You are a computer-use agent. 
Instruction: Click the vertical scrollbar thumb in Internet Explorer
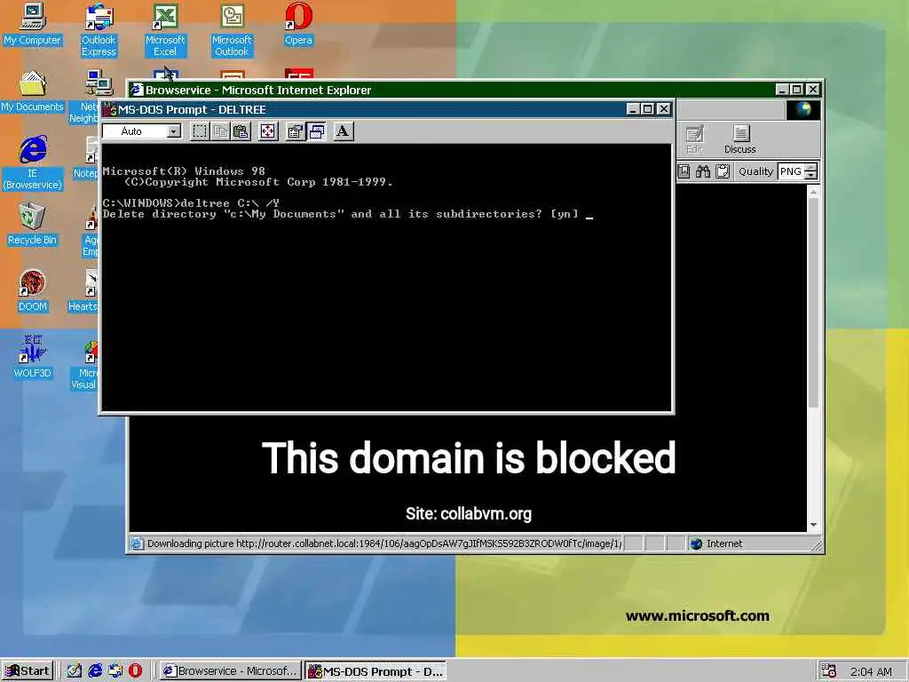tap(813, 303)
